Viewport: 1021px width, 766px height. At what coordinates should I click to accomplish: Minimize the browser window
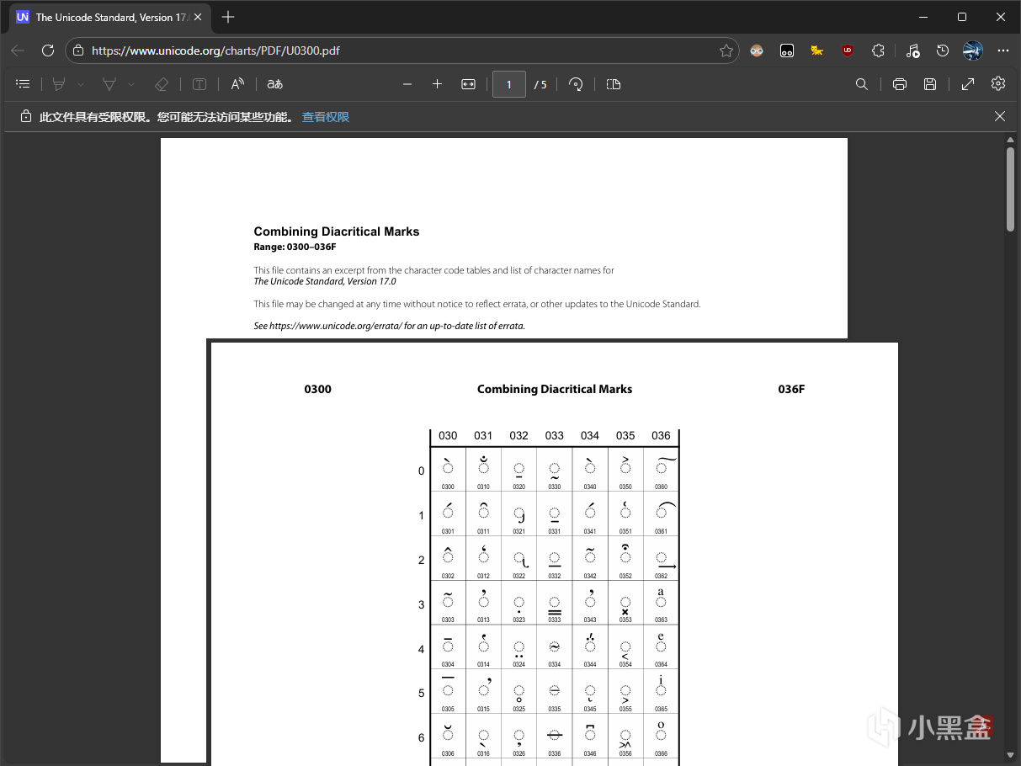click(x=923, y=17)
